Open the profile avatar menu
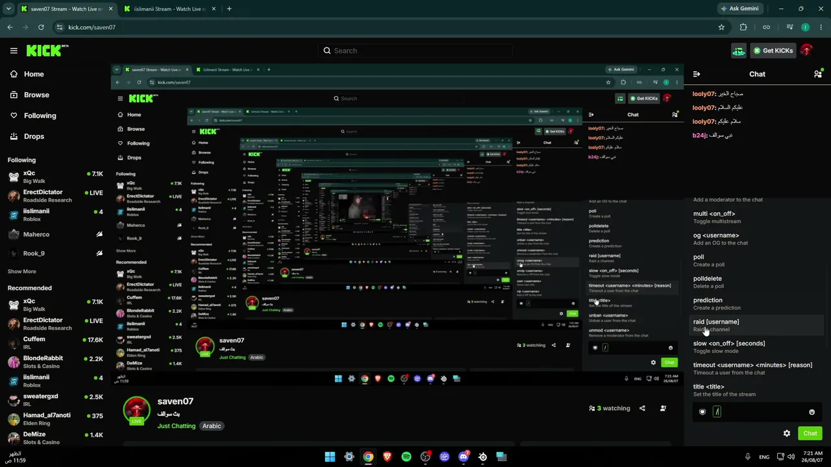 click(806, 51)
